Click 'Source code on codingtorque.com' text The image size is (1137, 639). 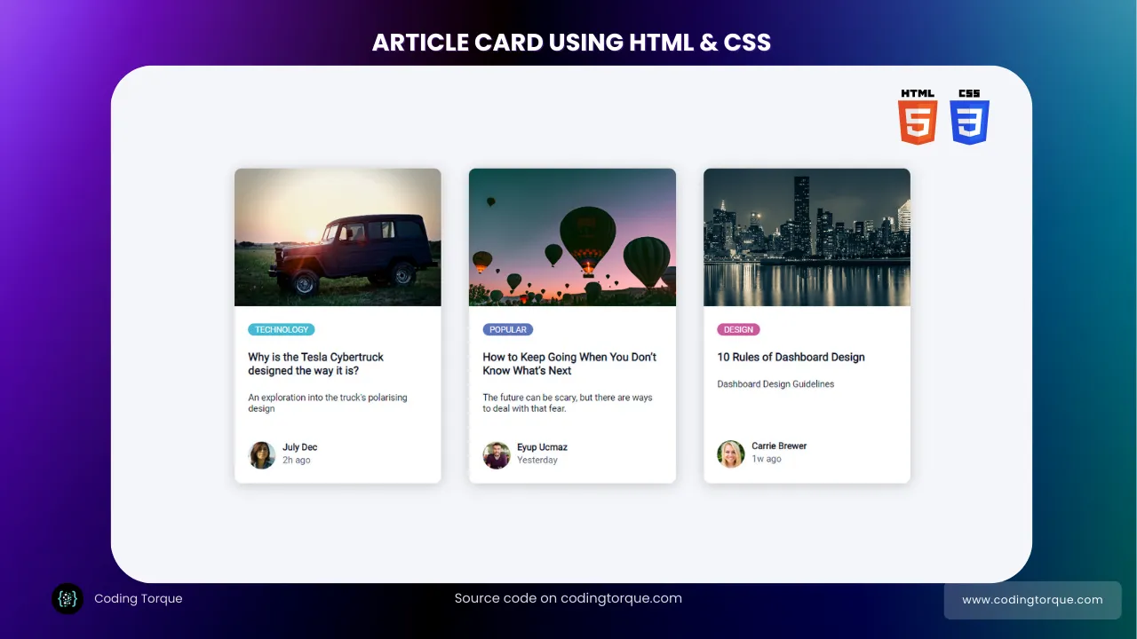click(568, 598)
